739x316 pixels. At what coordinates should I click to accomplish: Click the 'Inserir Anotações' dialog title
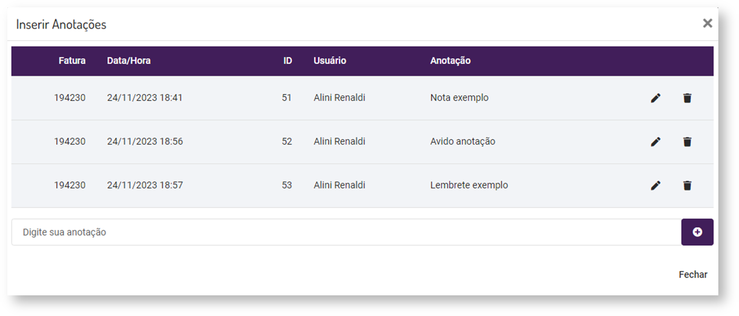point(61,25)
